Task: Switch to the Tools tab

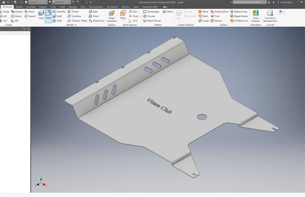Action: (x=53, y=7)
